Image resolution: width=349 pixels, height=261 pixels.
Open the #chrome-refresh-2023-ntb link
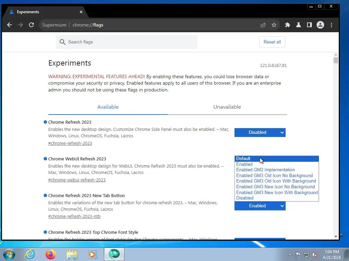(74, 216)
